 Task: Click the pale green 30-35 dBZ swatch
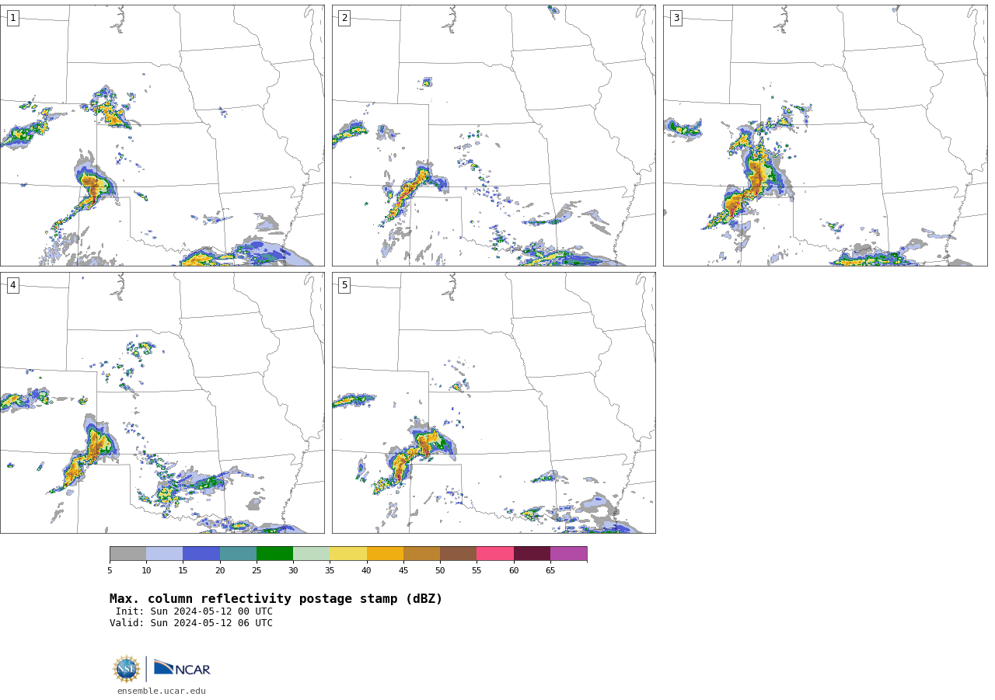[x=312, y=554]
